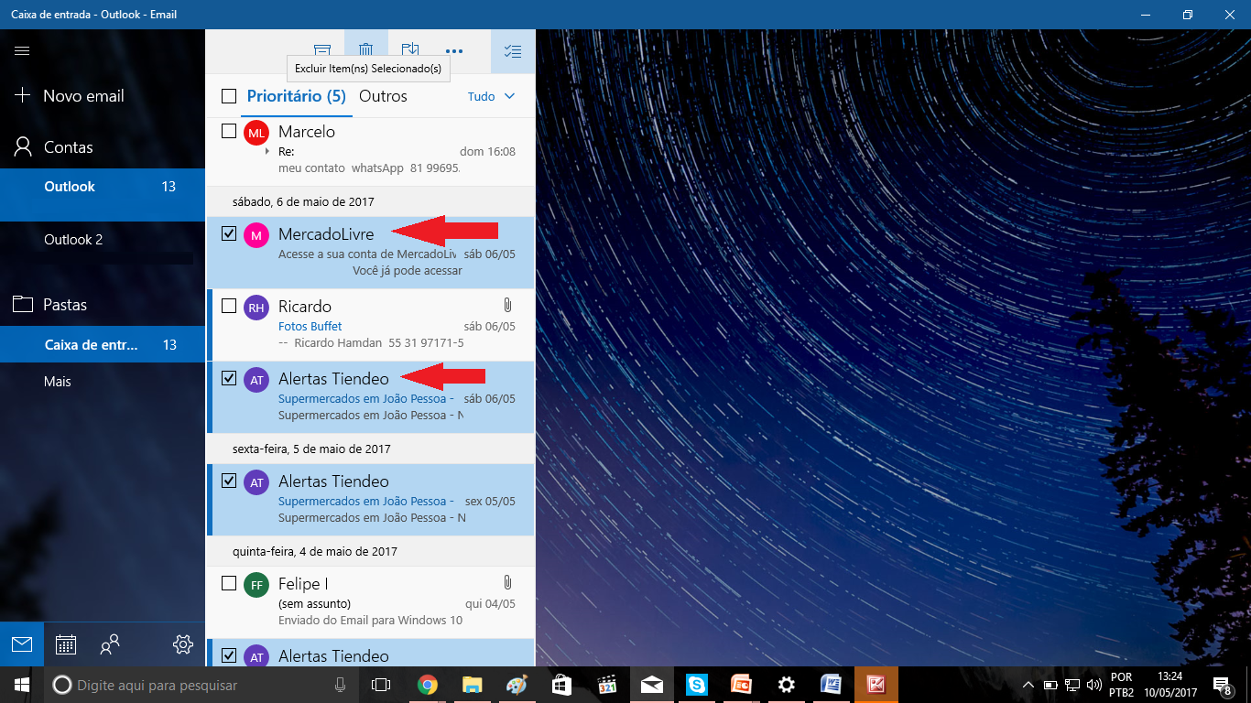Open File Explorer from the taskbar
This screenshot has height=703, width=1251.
point(472,685)
